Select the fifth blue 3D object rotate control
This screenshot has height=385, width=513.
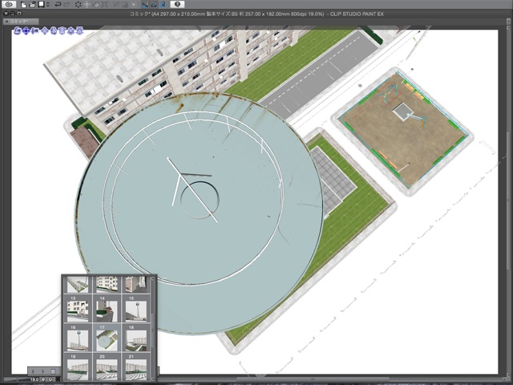coord(54,31)
